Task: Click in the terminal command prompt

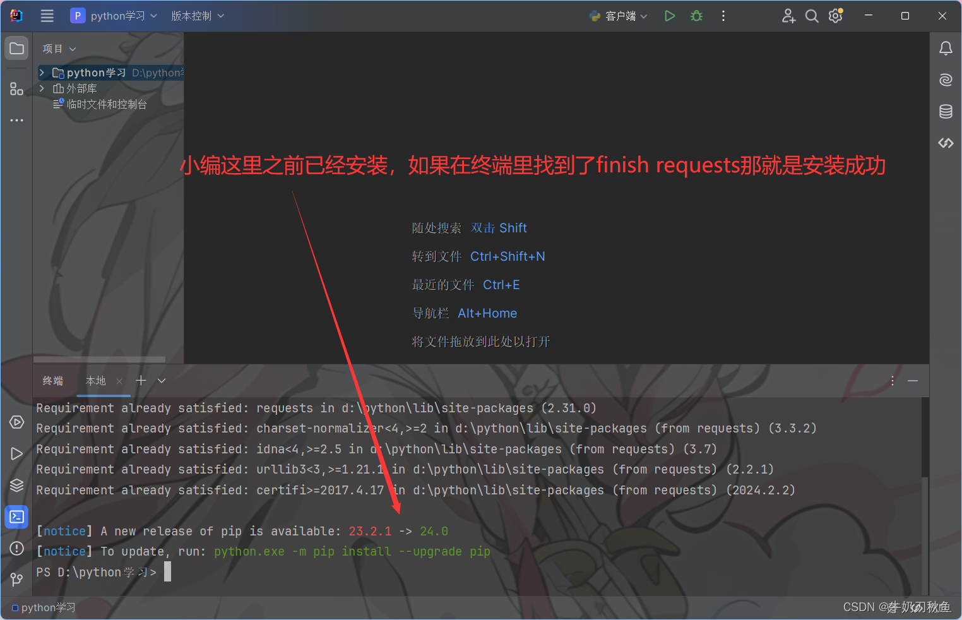Action: [167, 571]
